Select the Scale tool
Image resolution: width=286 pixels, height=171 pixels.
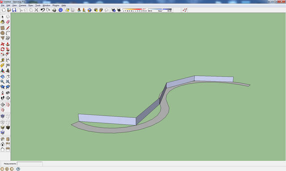point(3,54)
